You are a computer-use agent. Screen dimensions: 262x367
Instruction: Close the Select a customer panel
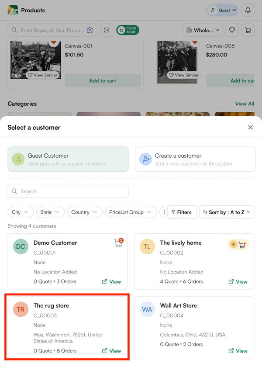point(250,127)
